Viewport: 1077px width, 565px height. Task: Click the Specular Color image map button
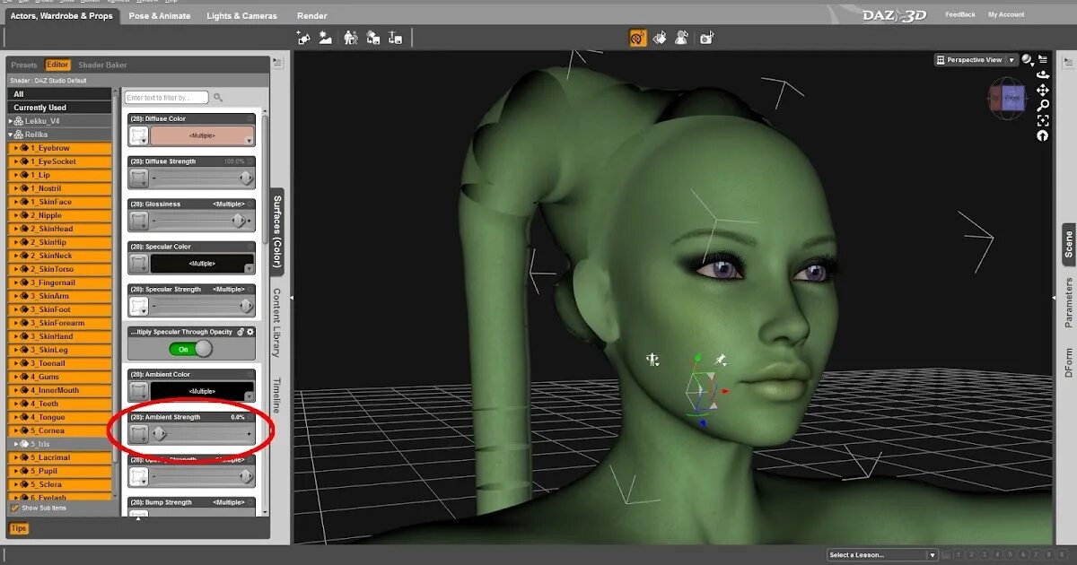pyautogui.click(x=139, y=264)
